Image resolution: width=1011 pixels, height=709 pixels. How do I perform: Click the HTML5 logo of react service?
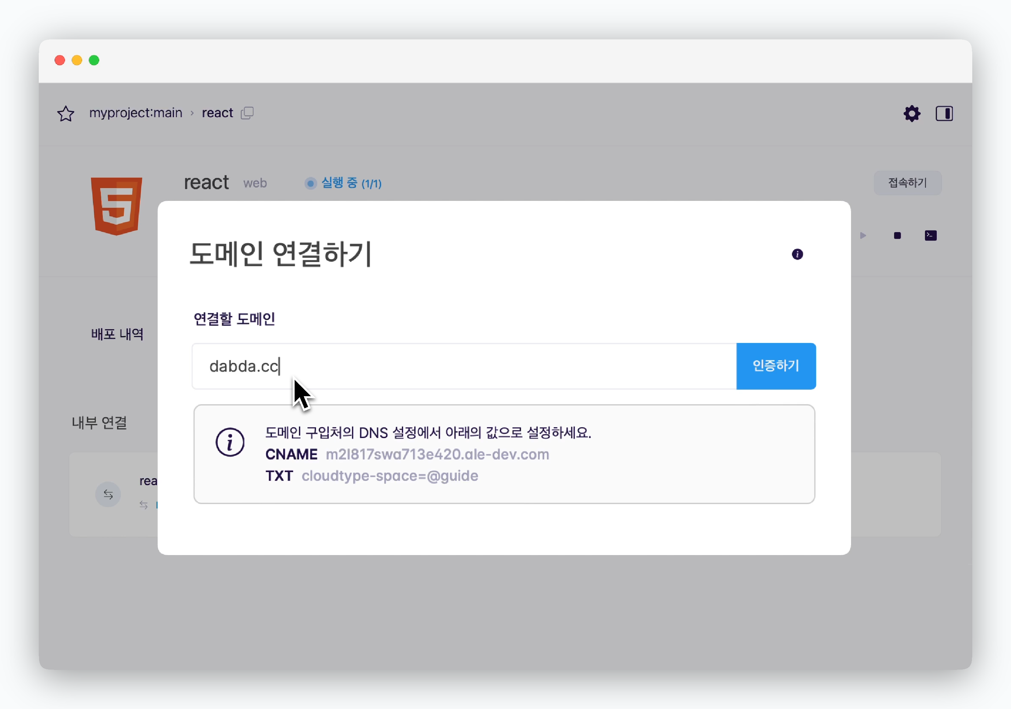point(116,206)
